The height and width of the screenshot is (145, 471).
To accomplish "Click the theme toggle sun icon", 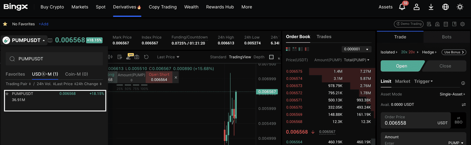I will [x=460, y=7].
